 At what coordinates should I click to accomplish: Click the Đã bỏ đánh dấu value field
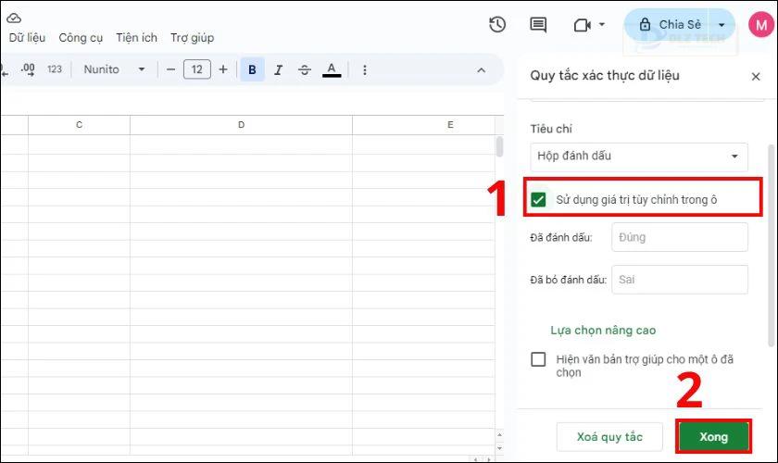[679, 280]
